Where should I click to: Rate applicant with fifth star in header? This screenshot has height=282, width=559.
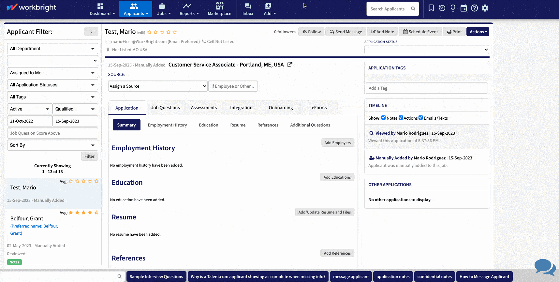(175, 32)
